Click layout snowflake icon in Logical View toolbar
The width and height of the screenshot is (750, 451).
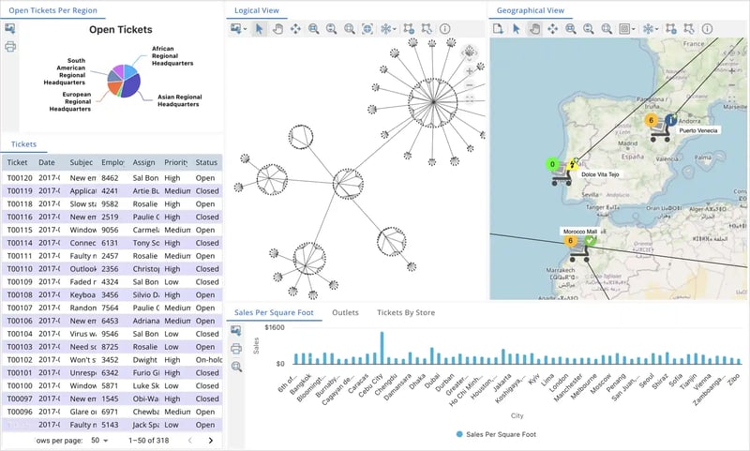[385, 29]
